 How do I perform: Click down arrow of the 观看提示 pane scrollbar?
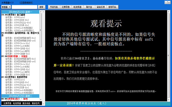tap(169, 100)
